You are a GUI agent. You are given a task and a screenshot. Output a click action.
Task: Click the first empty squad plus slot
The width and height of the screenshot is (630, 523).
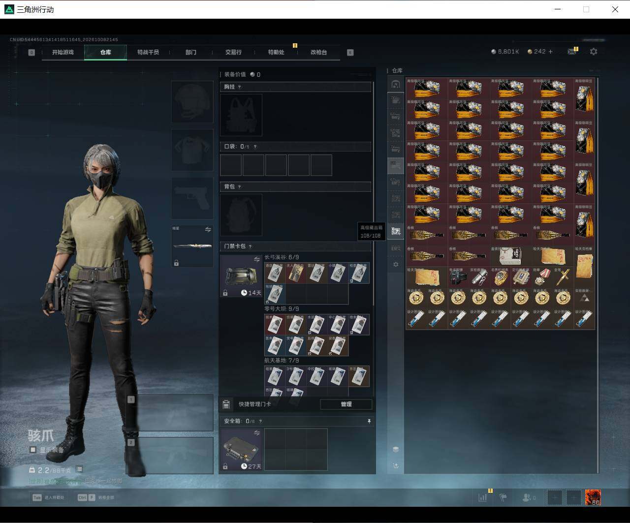click(555, 497)
